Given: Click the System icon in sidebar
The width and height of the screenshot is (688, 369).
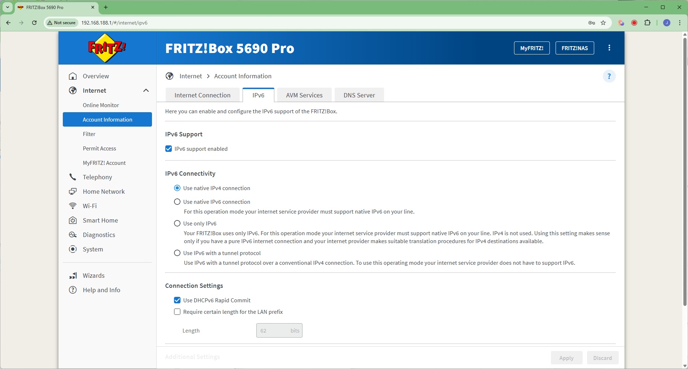Looking at the screenshot, I should [73, 249].
